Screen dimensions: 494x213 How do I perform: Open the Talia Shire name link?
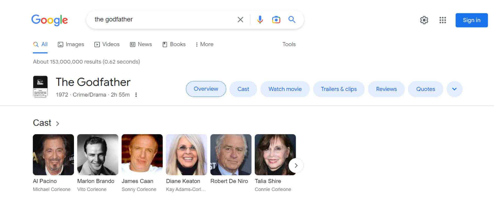pos(268,181)
